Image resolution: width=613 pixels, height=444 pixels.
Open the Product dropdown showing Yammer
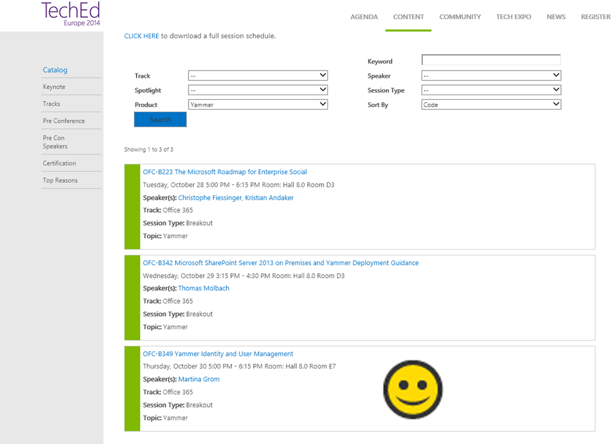click(x=257, y=104)
